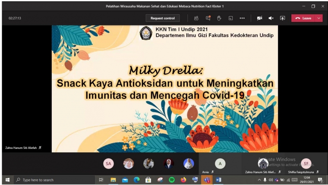Select the Arvia participant tile
This screenshot has height=185, width=328.
click(220, 164)
